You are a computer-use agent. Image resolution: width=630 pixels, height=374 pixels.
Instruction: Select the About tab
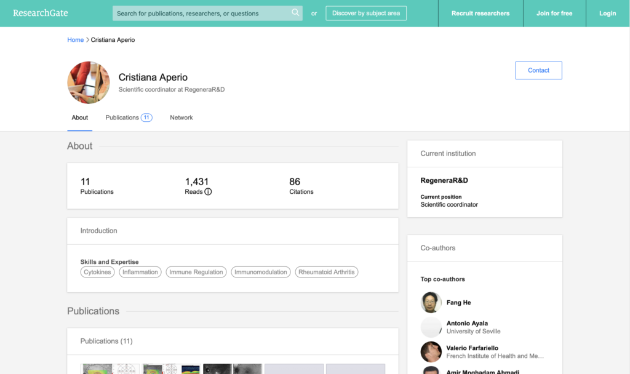click(79, 117)
